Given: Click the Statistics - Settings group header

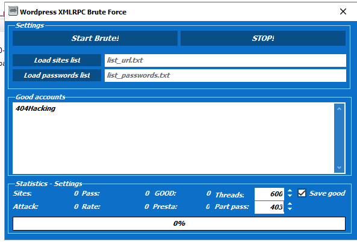Looking at the screenshot, I should pos(49,184).
